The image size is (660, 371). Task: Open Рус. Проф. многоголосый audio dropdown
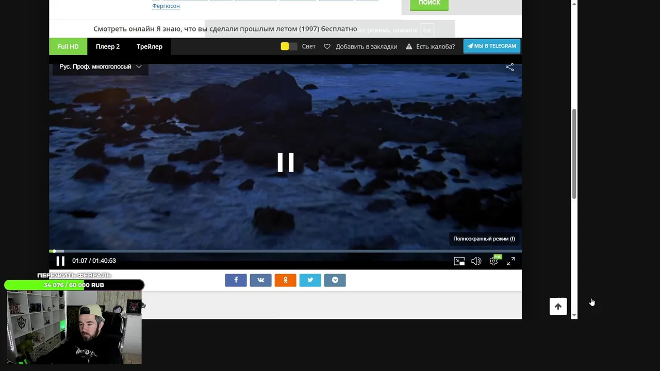click(x=100, y=66)
